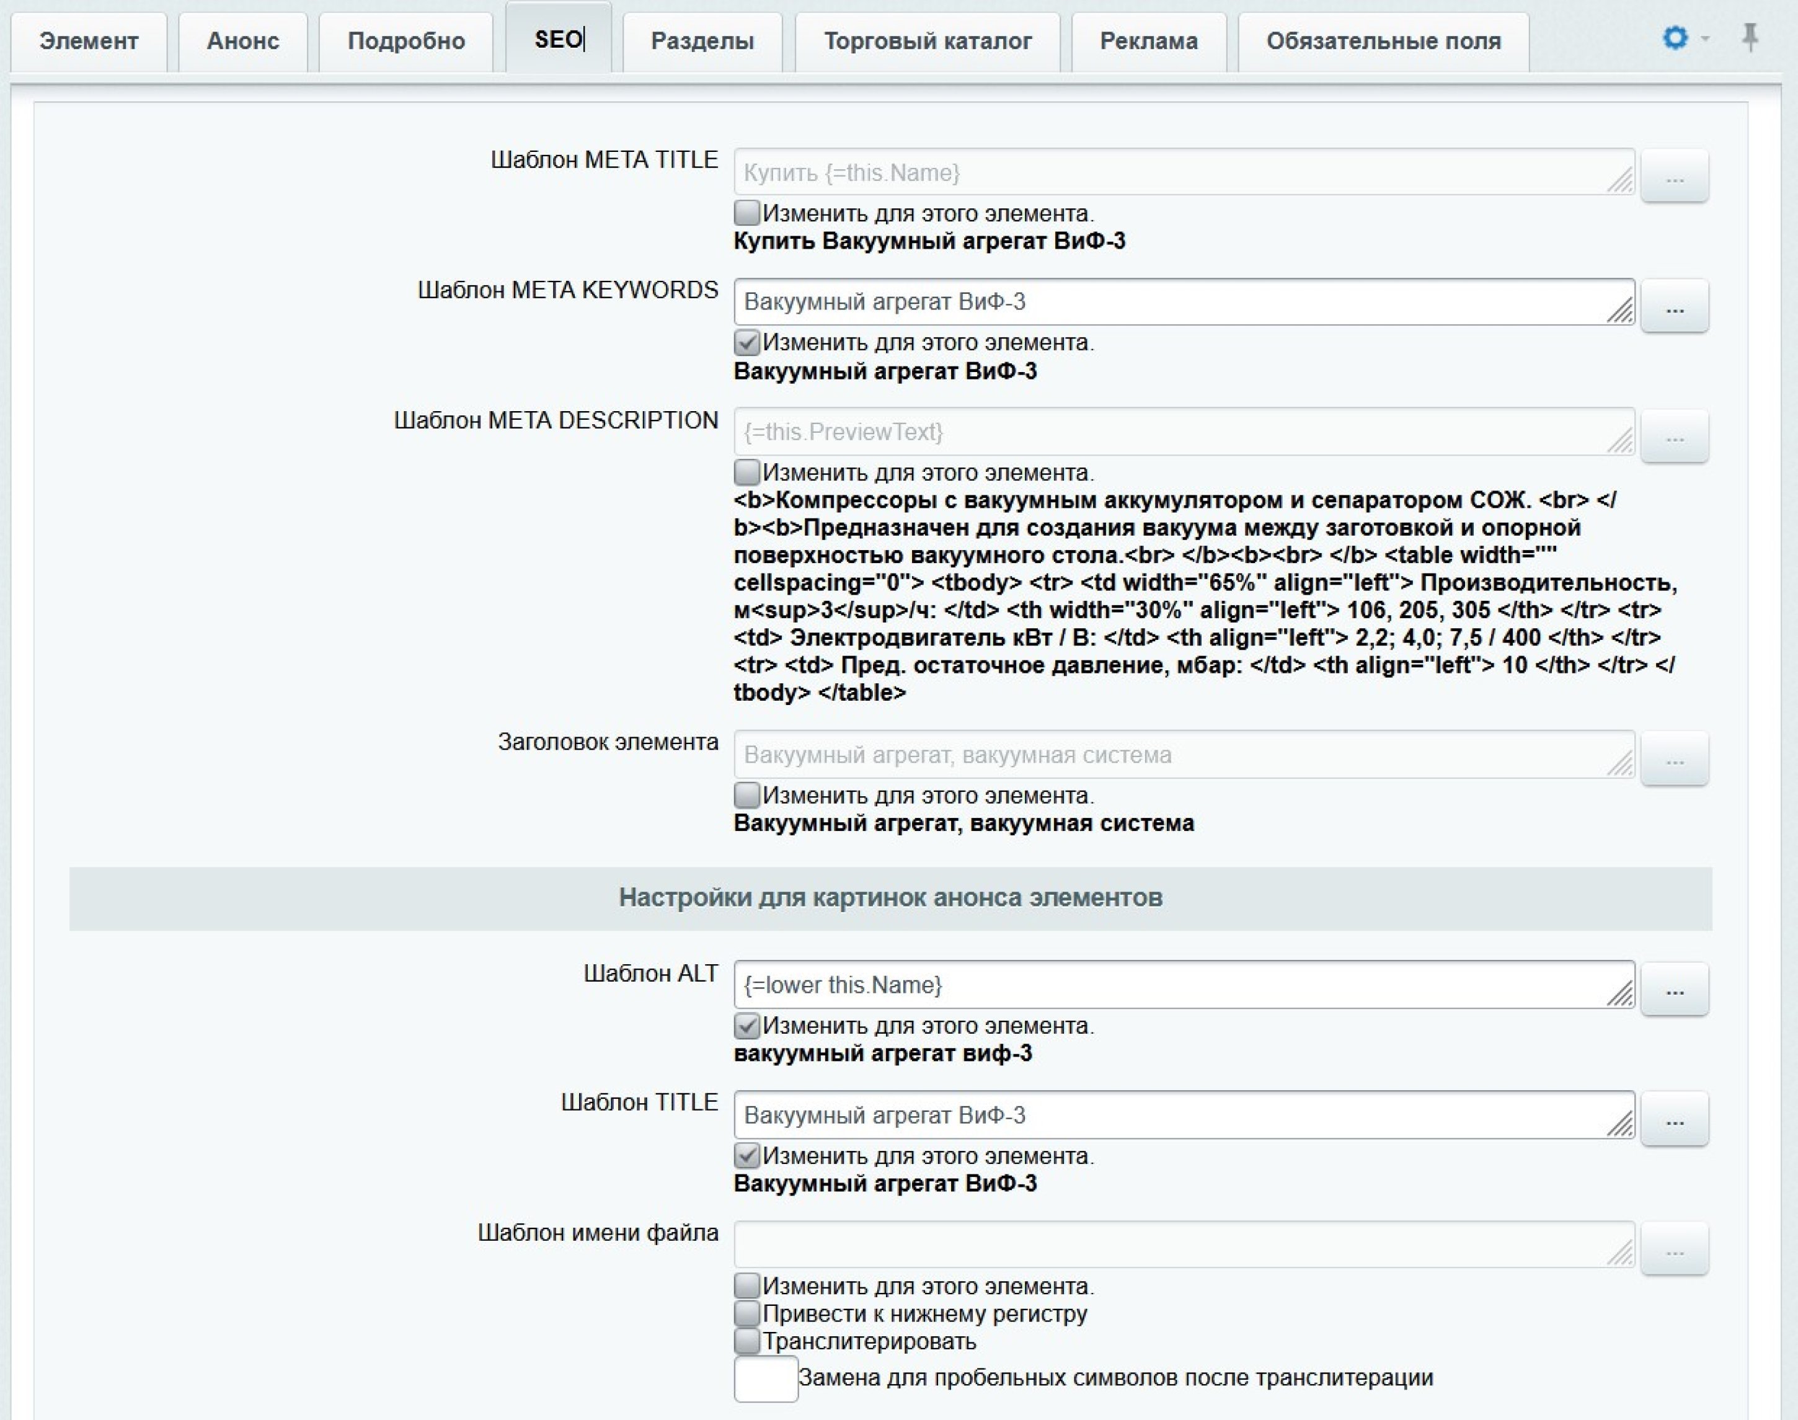Viewport: 1798px width, 1420px height.
Task: Select the Анонс tab
Action: (242, 41)
